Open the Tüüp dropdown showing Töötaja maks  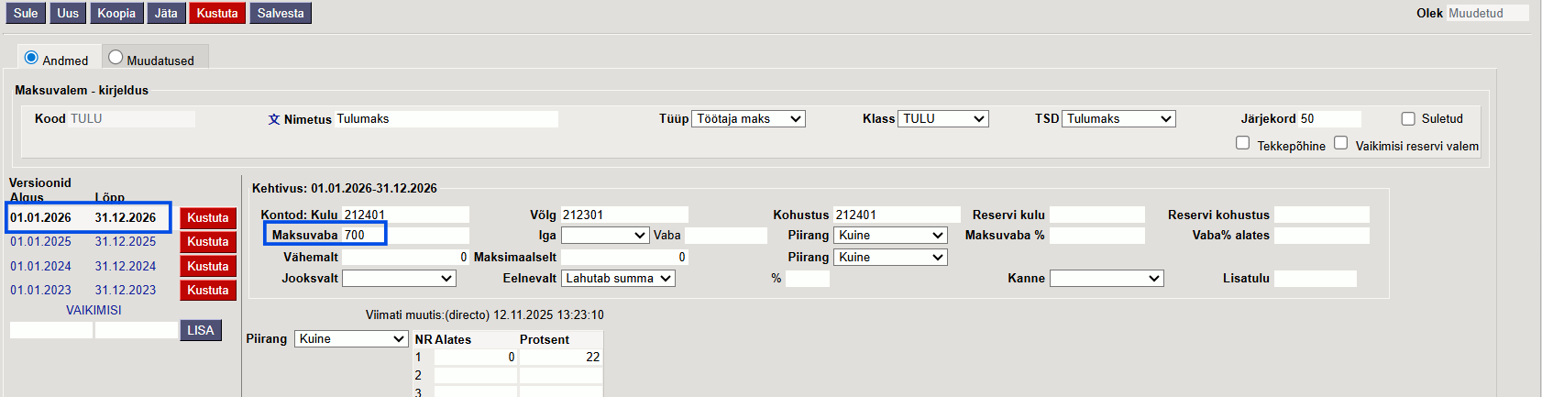(x=748, y=119)
